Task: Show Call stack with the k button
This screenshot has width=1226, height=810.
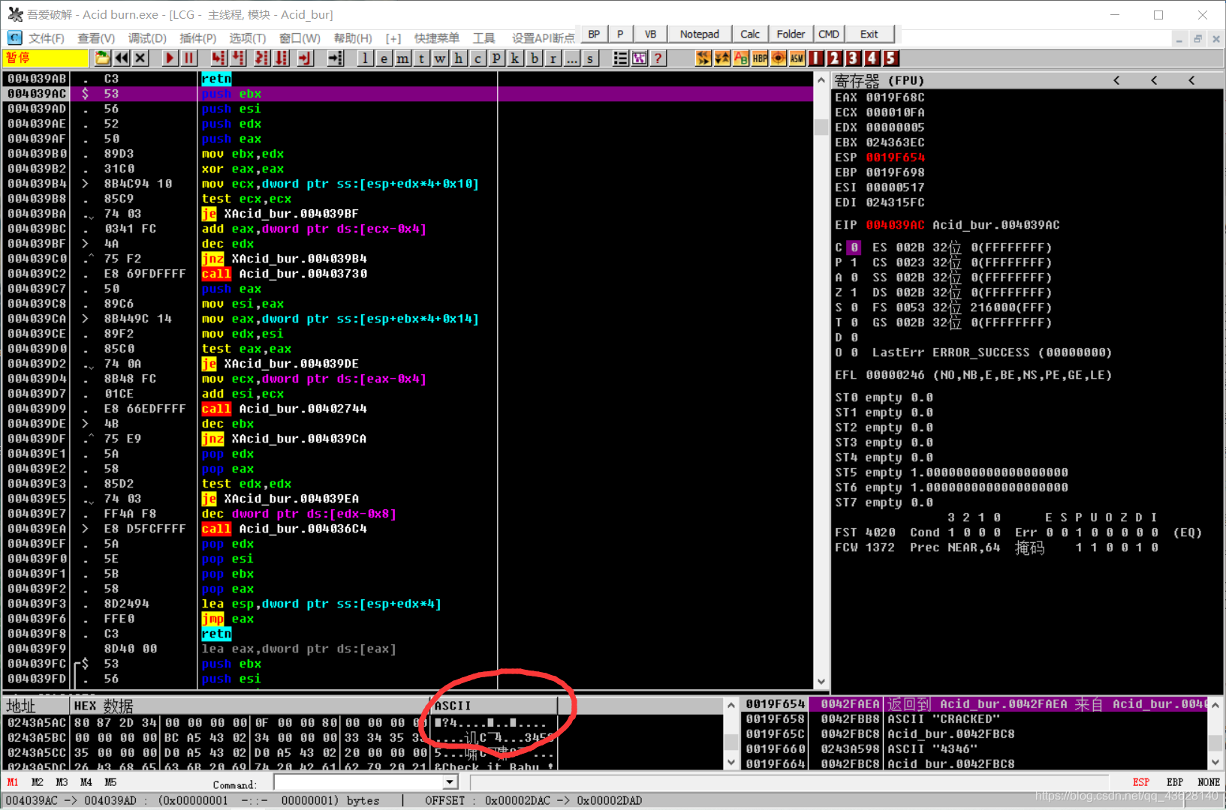Action: point(515,58)
